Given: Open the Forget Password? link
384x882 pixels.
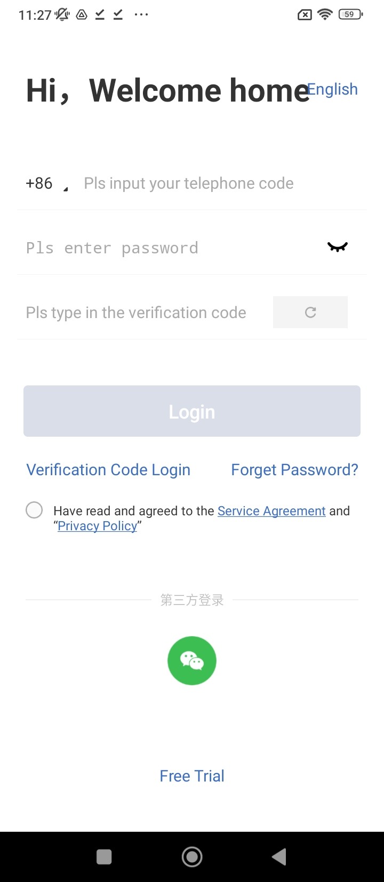Looking at the screenshot, I should click(x=294, y=469).
